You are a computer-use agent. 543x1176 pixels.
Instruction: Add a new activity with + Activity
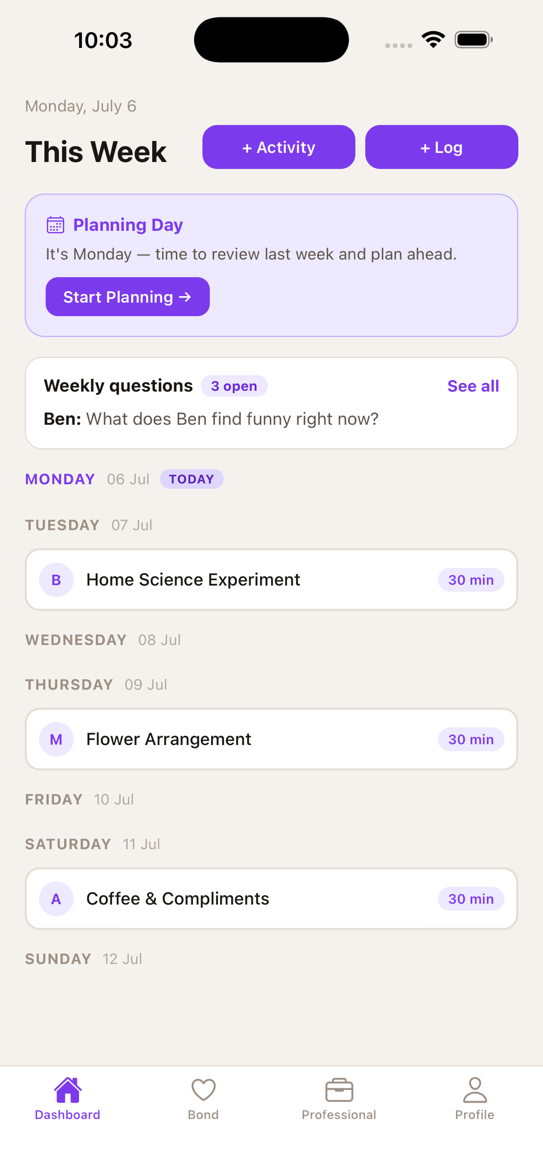pos(279,147)
